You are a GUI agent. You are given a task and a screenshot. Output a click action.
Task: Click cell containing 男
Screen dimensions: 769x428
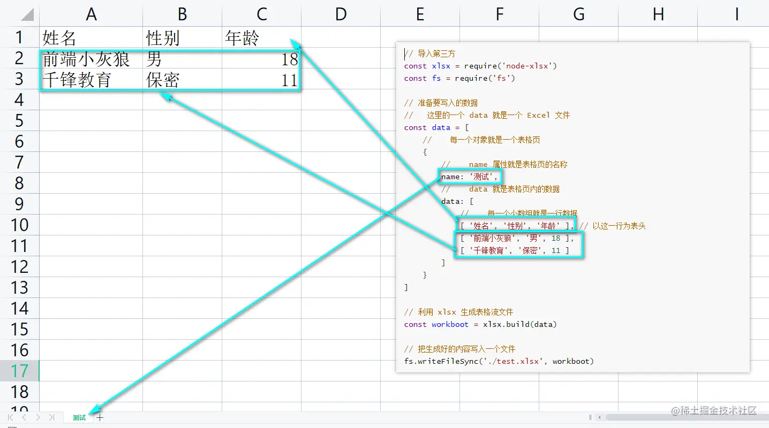182,58
